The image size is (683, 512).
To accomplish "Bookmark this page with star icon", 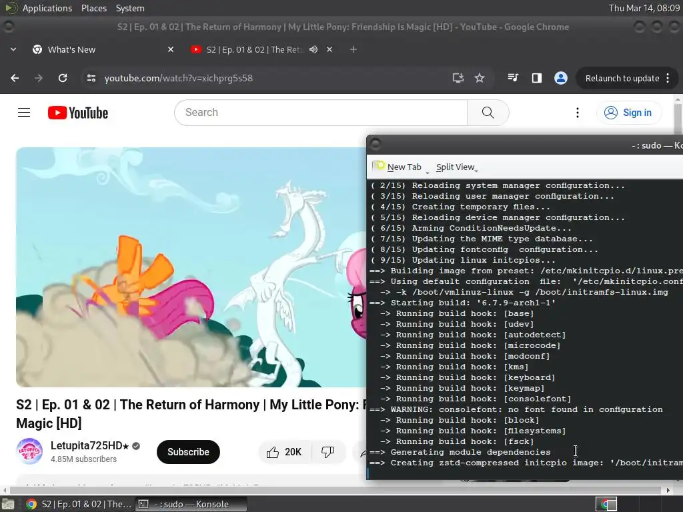I will coord(480,78).
